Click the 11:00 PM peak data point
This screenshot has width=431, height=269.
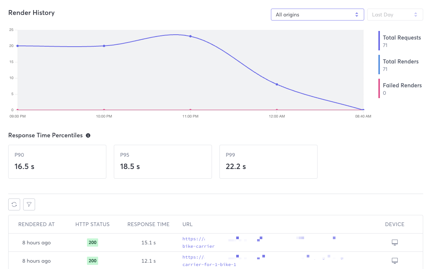pos(190,36)
